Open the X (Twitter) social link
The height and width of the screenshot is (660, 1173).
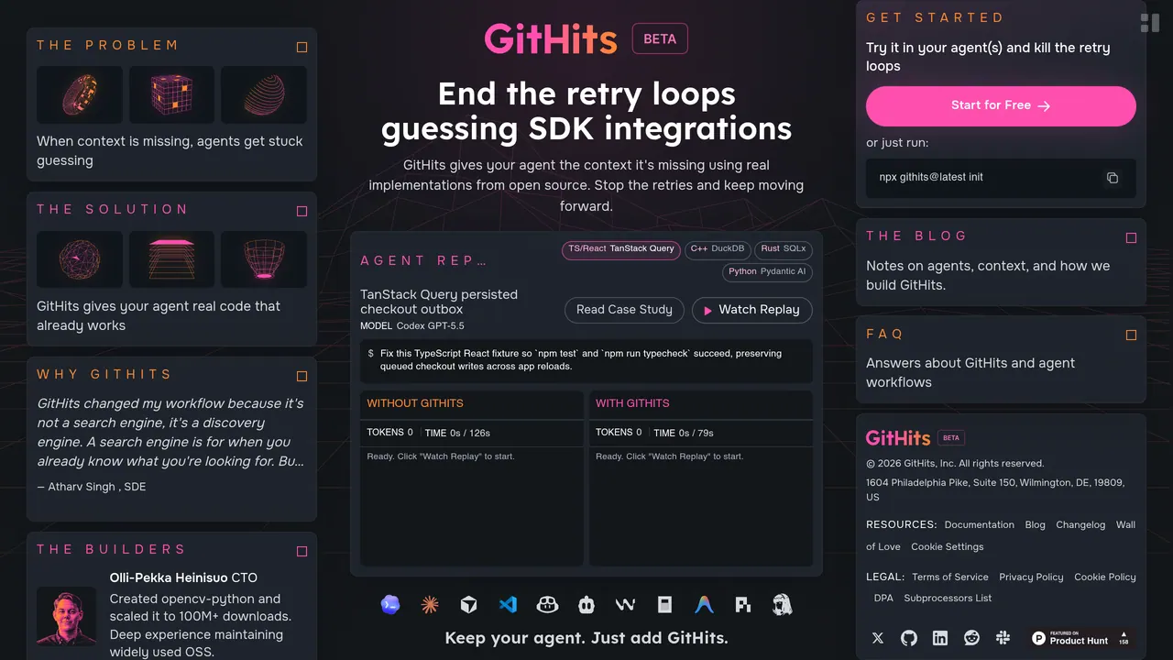[x=878, y=638]
